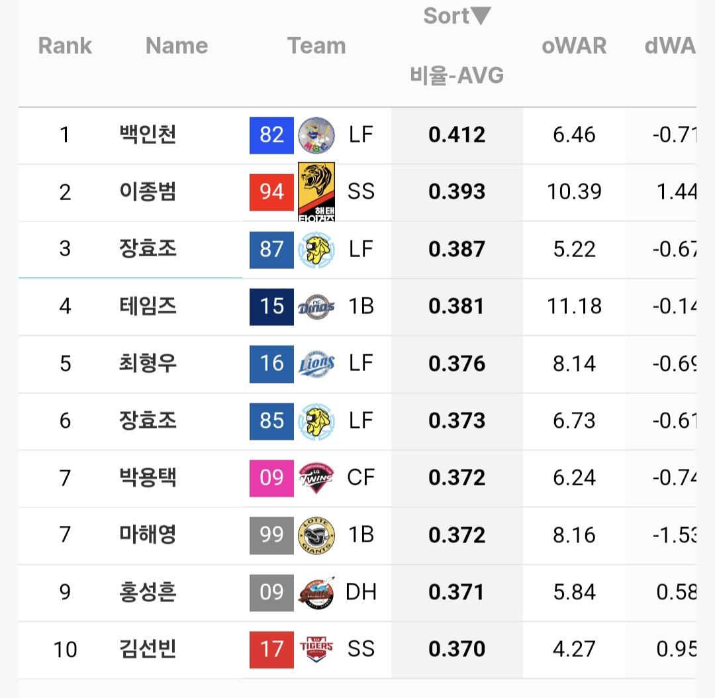Click the Team column header
The height and width of the screenshot is (698, 715).
[x=316, y=46]
